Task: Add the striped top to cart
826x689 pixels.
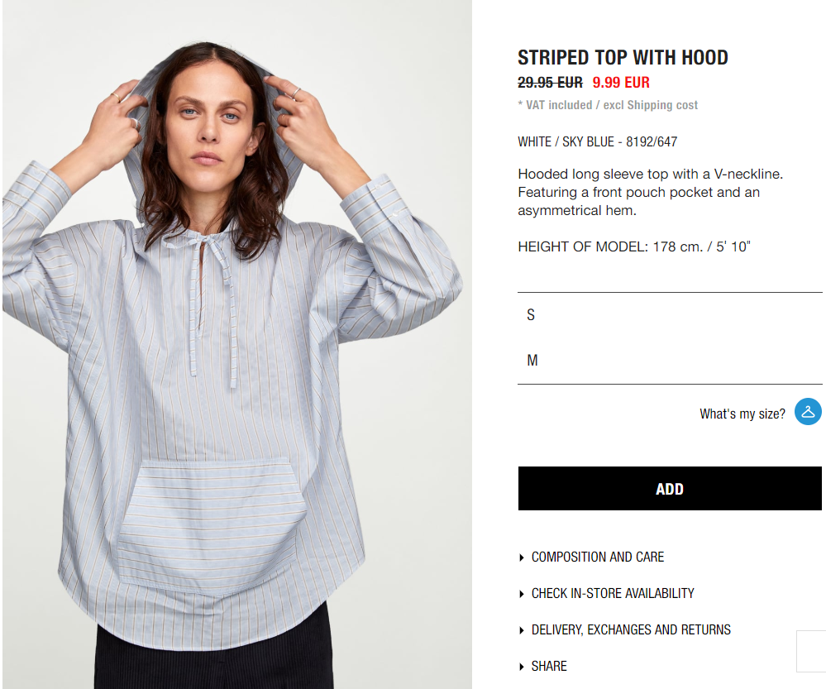Action: pos(670,489)
